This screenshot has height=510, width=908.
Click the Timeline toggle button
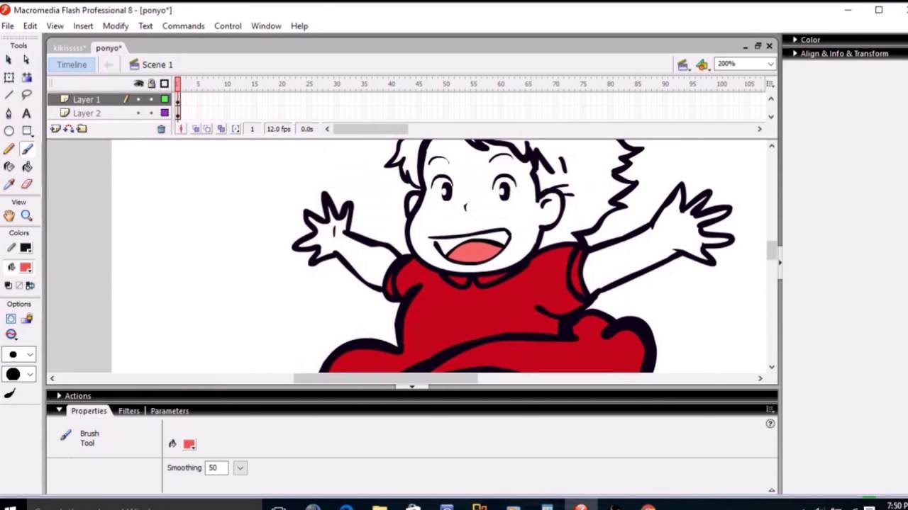(x=72, y=64)
